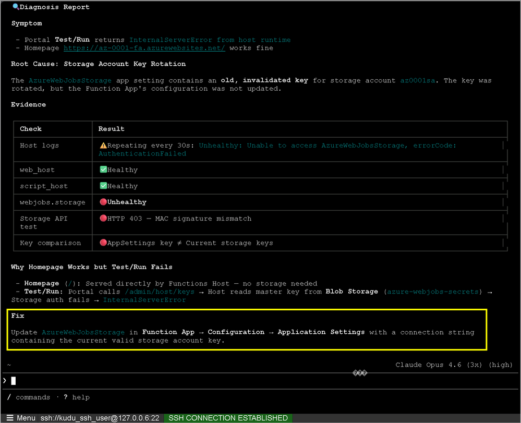The height and width of the screenshot is (423, 521).
Task: Click the prompt chevron before the cursor
Action: [x=5, y=381]
